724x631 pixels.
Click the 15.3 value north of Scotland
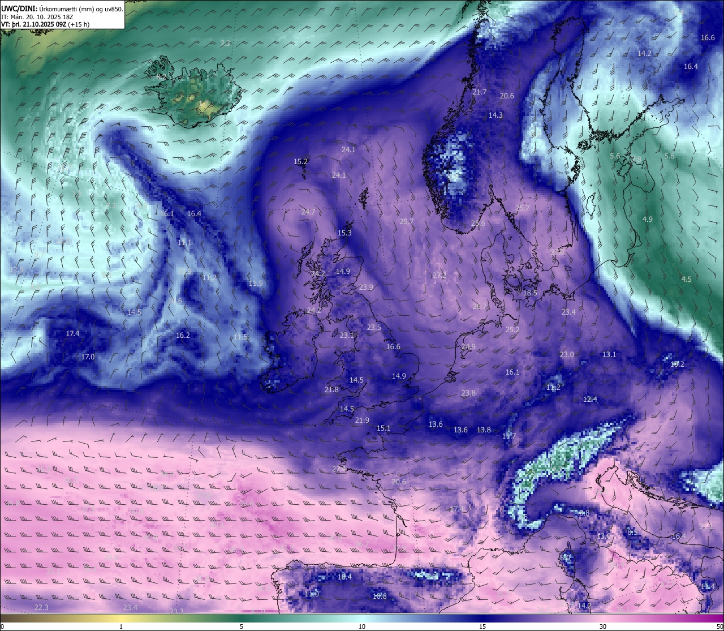[344, 233]
